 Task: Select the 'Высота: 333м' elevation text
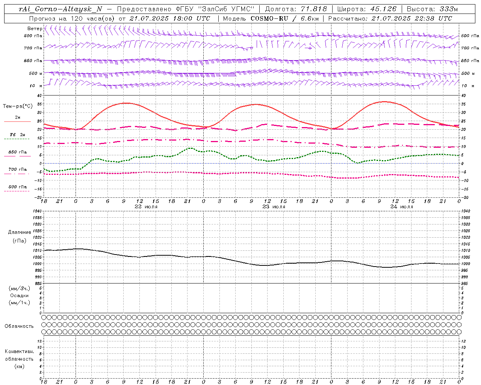tap(433, 9)
